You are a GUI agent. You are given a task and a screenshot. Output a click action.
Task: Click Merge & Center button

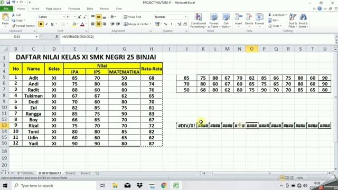point(137,24)
